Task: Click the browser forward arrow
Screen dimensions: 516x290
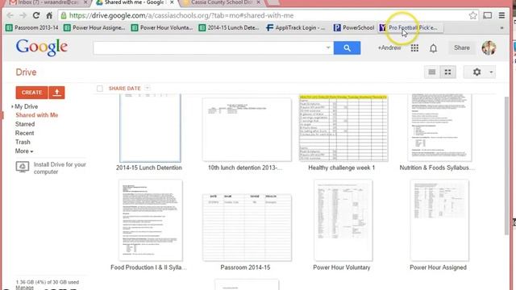Action: click(23, 15)
